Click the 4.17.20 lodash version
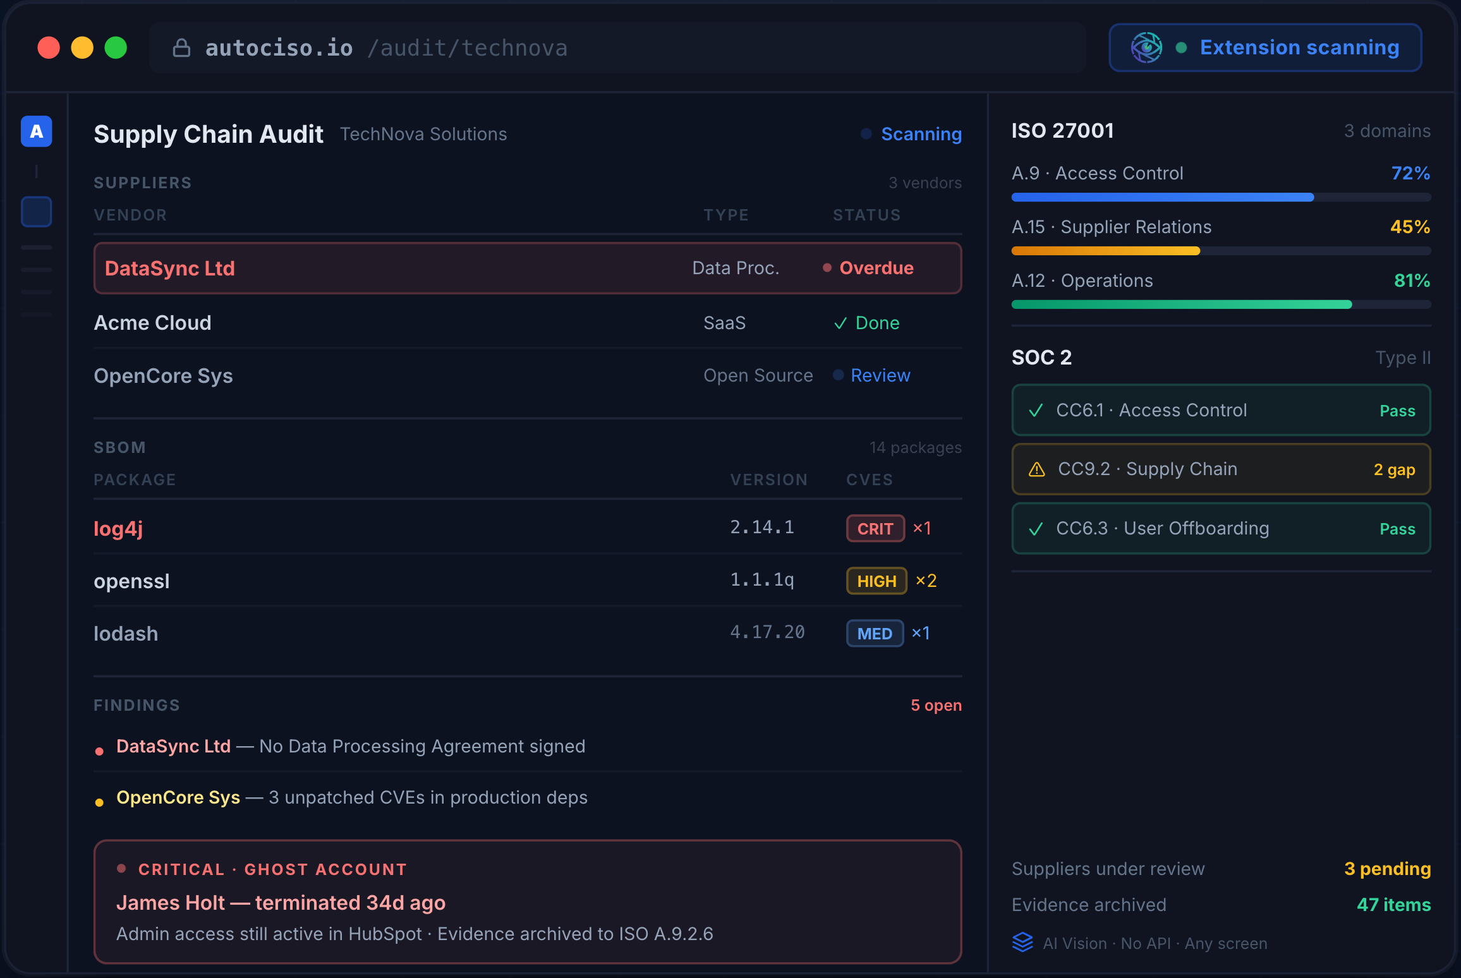1461x978 pixels. tap(767, 632)
